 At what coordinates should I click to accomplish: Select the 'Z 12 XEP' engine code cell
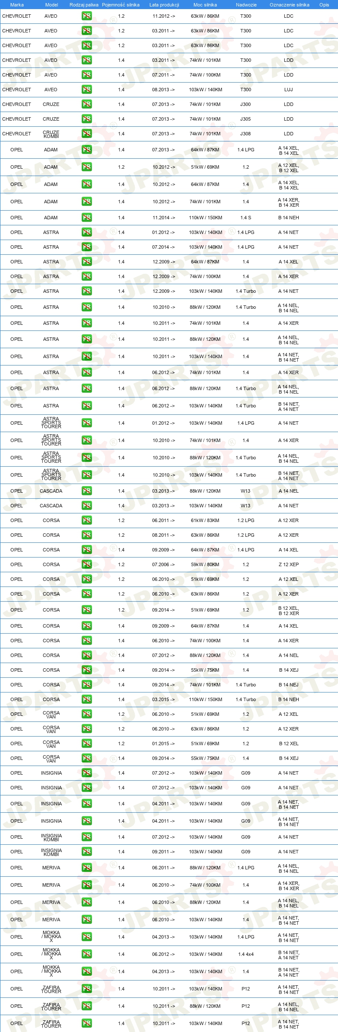coord(289,564)
